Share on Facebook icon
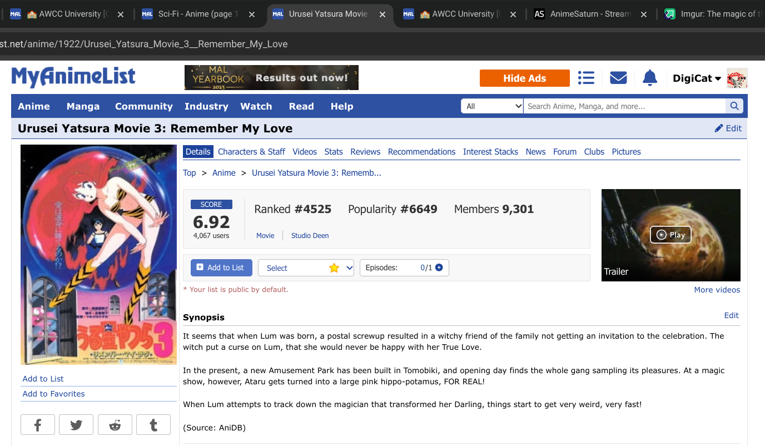 tap(38, 425)
